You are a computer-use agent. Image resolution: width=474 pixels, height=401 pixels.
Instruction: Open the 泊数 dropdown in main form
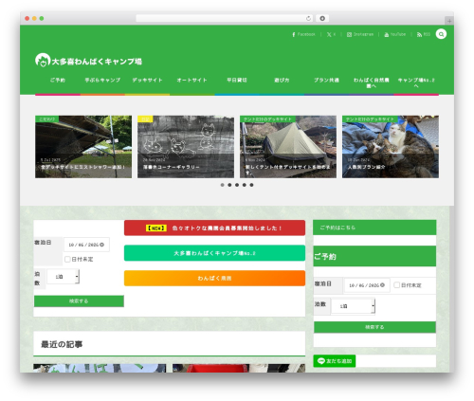coord(64,277)
